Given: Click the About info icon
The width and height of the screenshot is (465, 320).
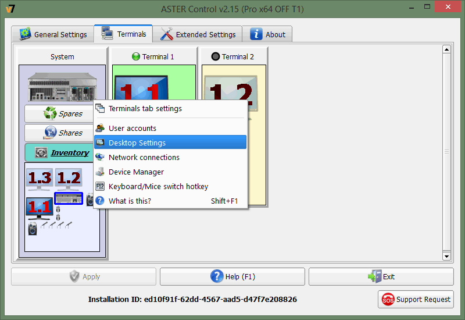Looking at the screenshot, I should coord(256,34).
